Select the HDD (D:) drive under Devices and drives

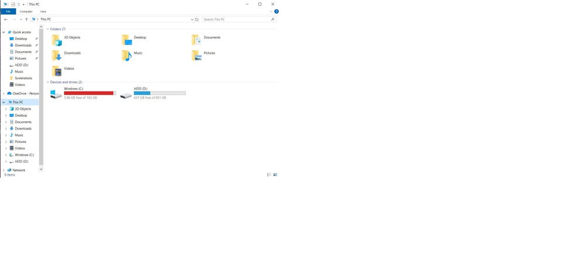[153, 93]
